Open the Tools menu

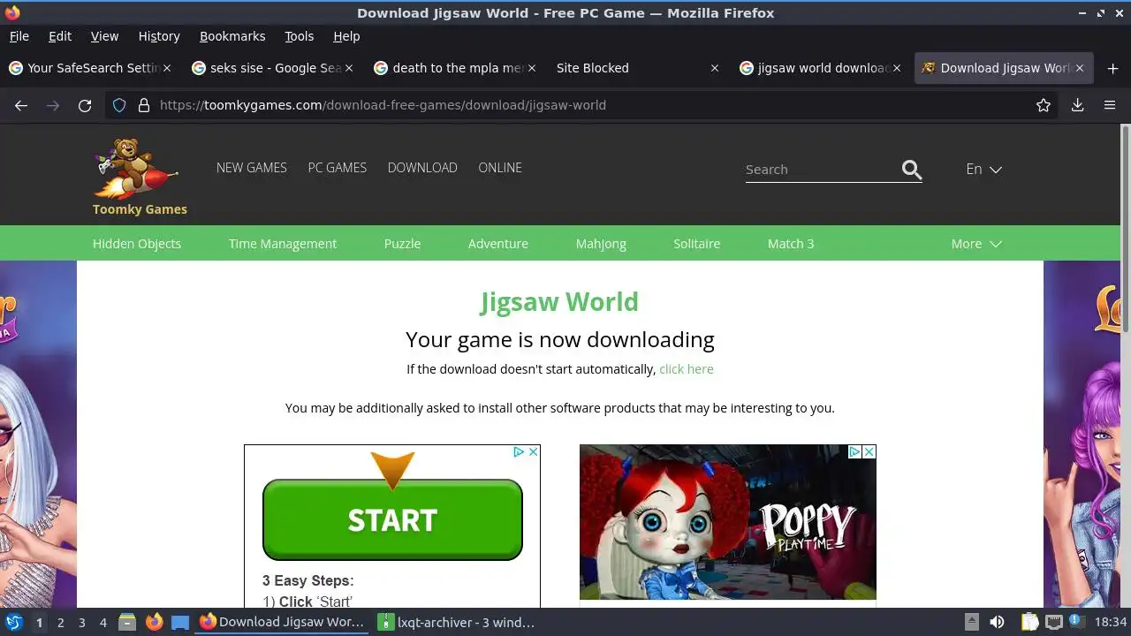pyautogui.click(x=300, y=36)
